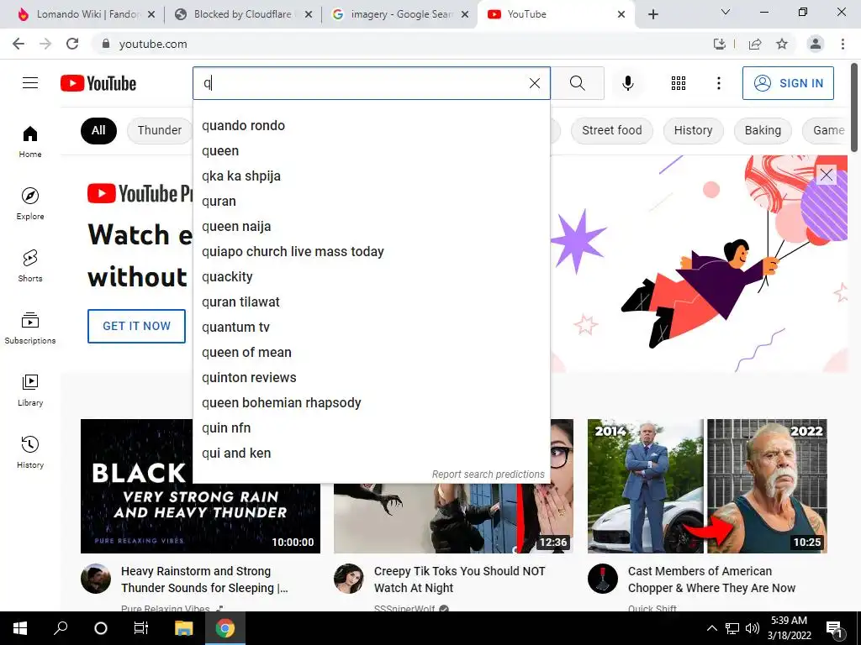Clear the search box with X
Image resolution: width=861 pixels, height=645 pixels.
click(x=534, y=83)
